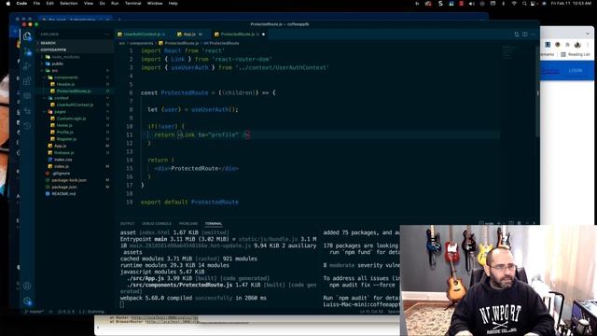Viewport: 597px width, 336px height.
Task: Switch to DEBUG CONSOLE panel tab
Action: (157, 224)
